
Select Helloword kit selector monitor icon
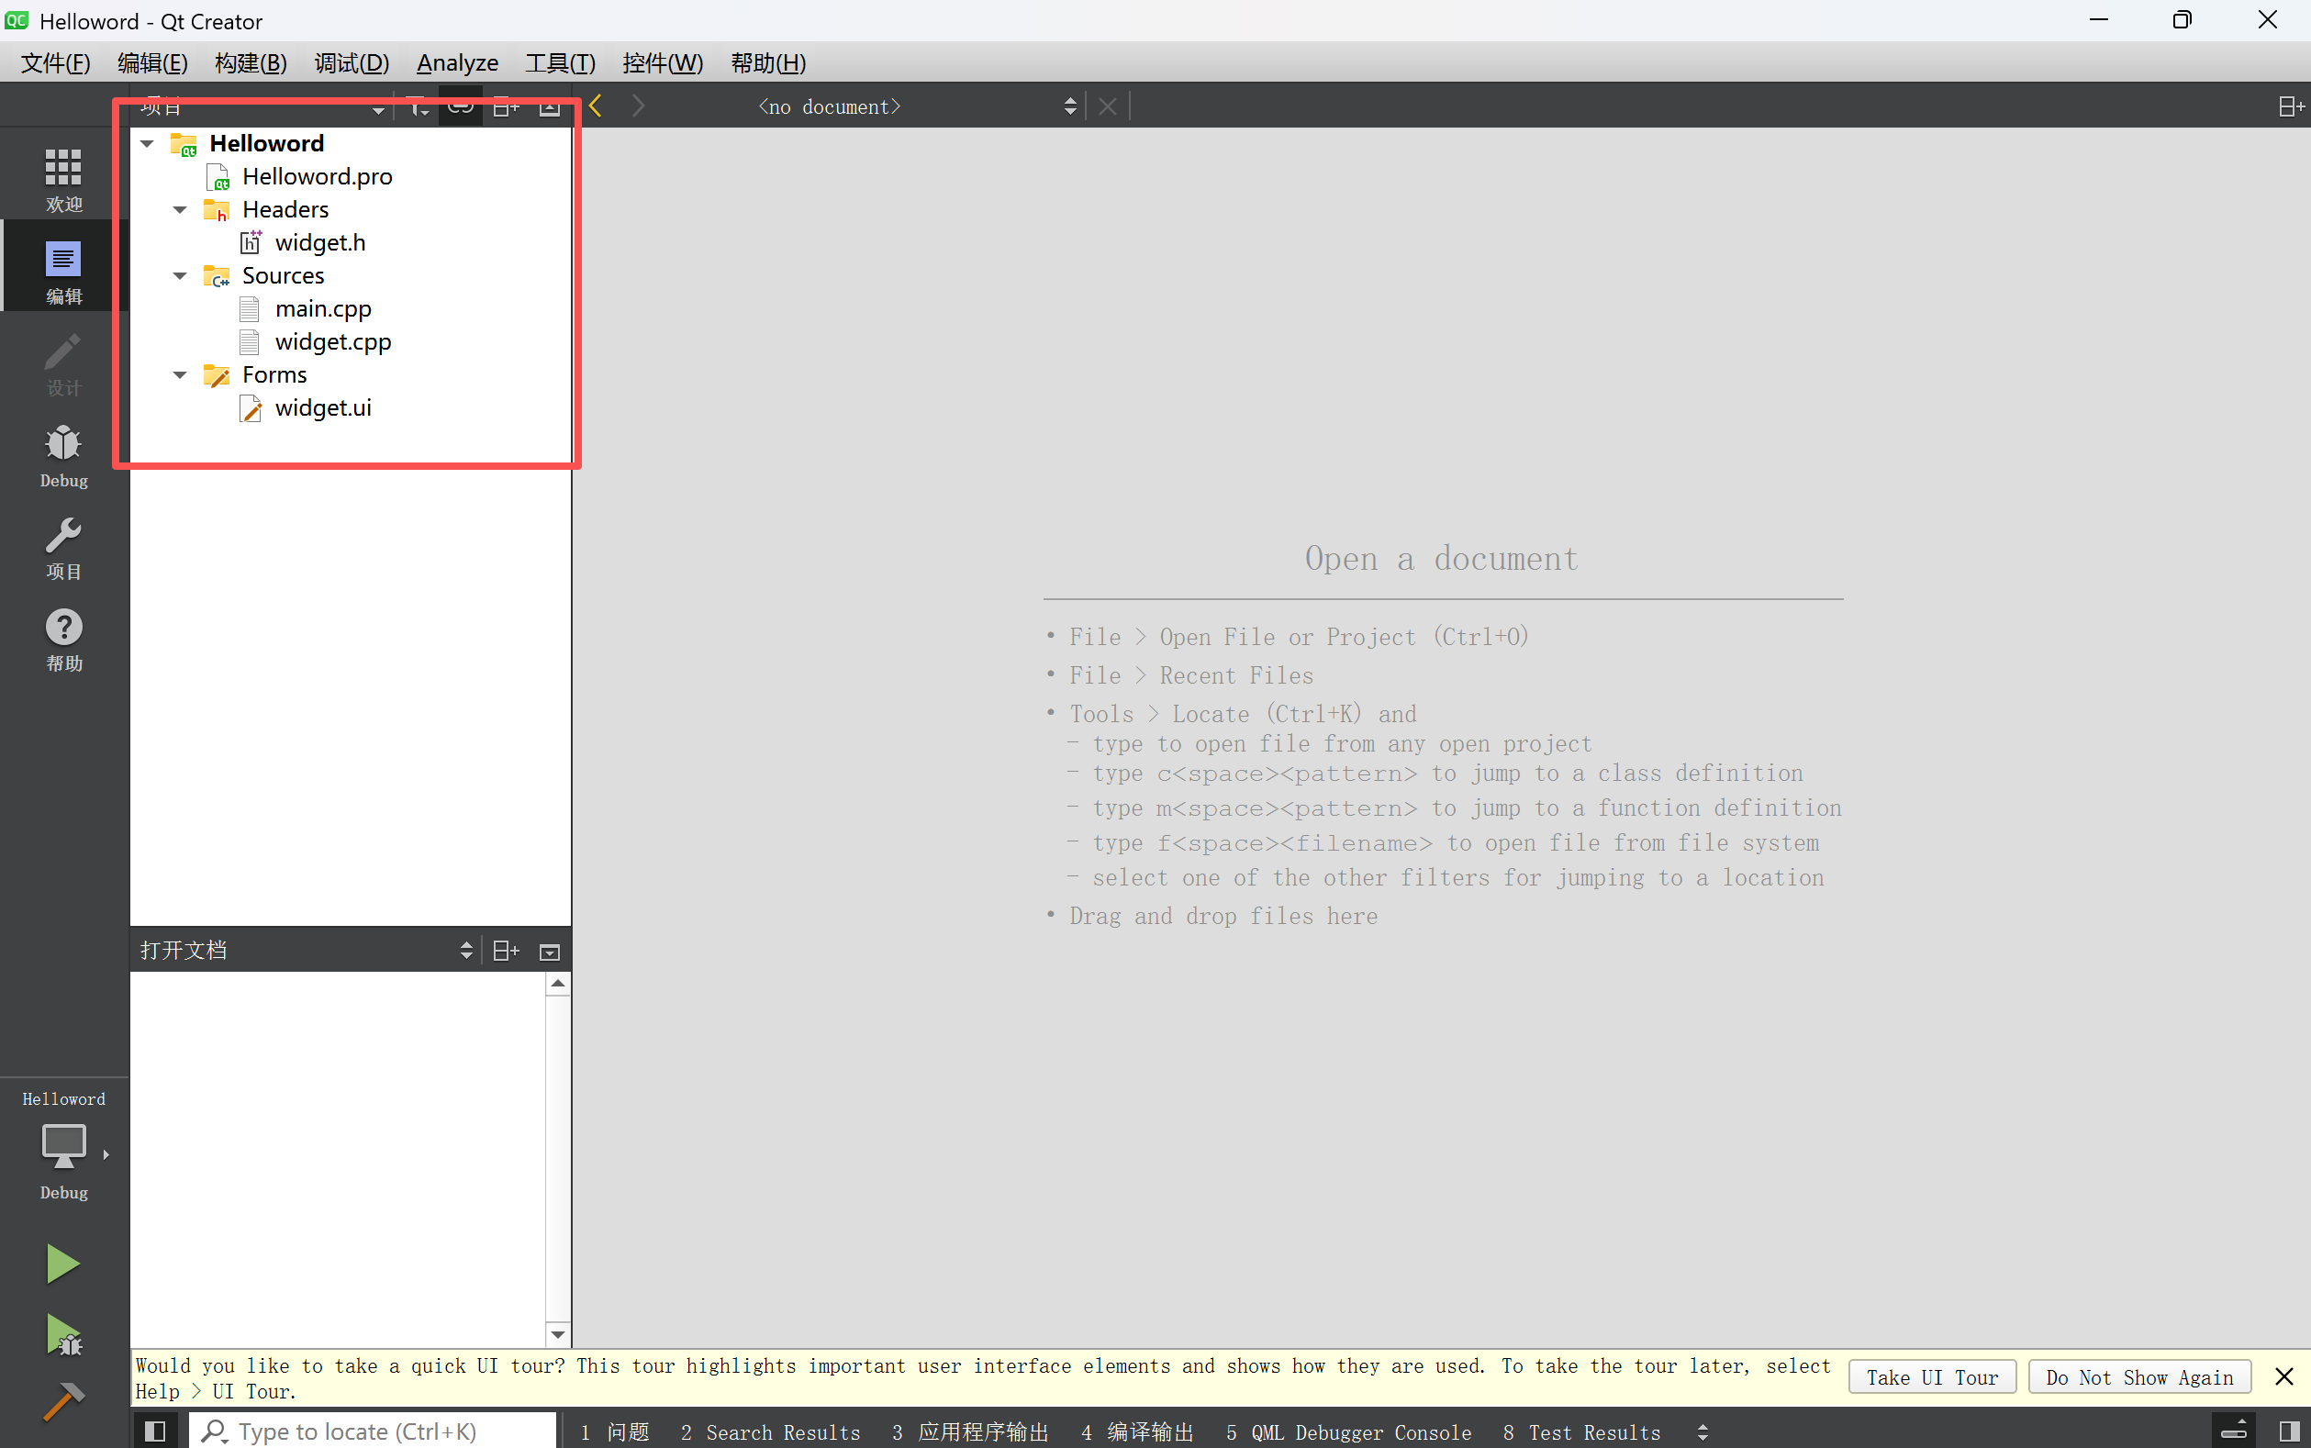[x=63, y=1145]
